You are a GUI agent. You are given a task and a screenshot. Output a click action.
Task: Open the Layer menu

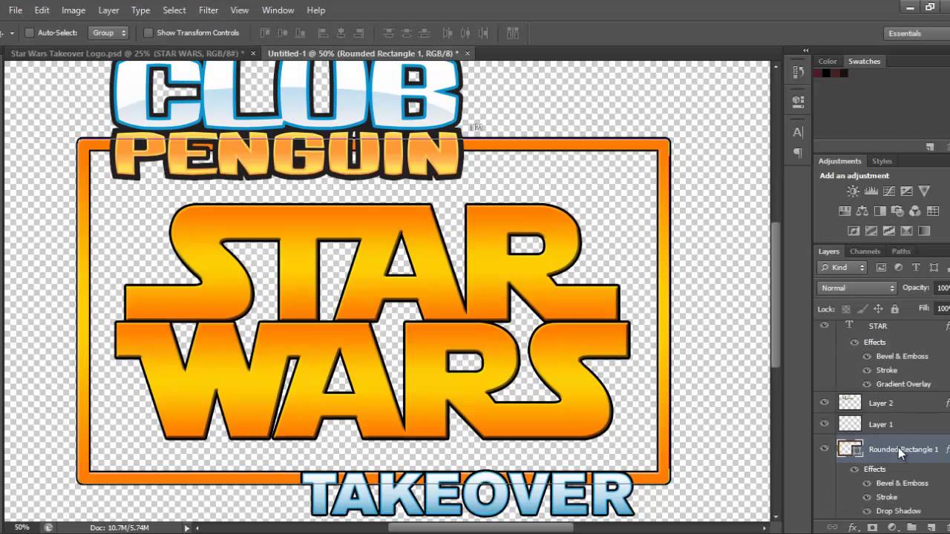click(108, 10)
